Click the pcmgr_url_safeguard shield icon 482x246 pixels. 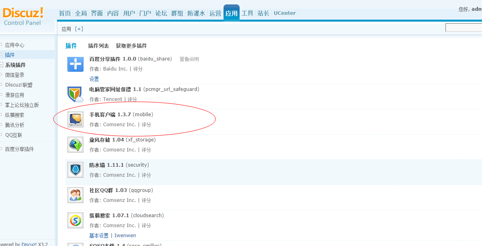point(75,95)
